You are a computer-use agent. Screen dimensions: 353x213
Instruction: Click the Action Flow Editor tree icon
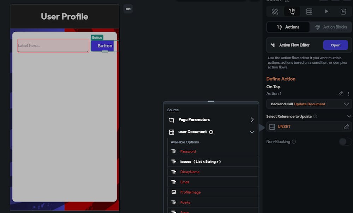point(273,45)
